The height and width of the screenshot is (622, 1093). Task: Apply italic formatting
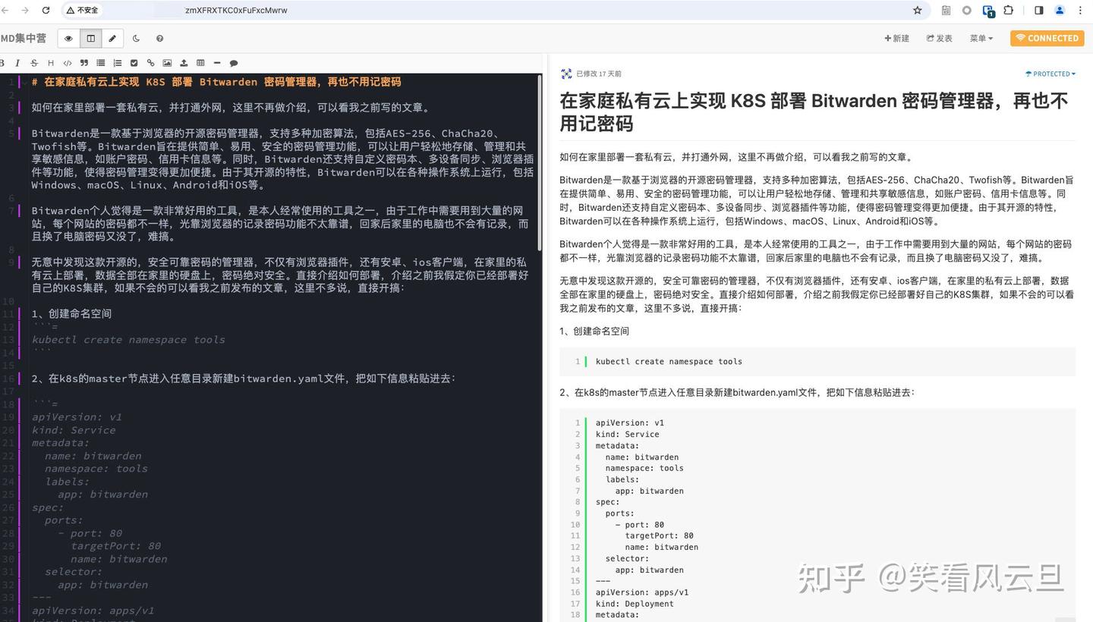coord(17,63)
